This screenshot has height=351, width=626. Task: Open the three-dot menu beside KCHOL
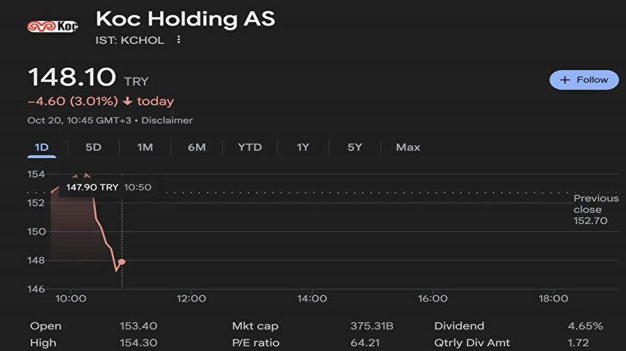[179, 40]
